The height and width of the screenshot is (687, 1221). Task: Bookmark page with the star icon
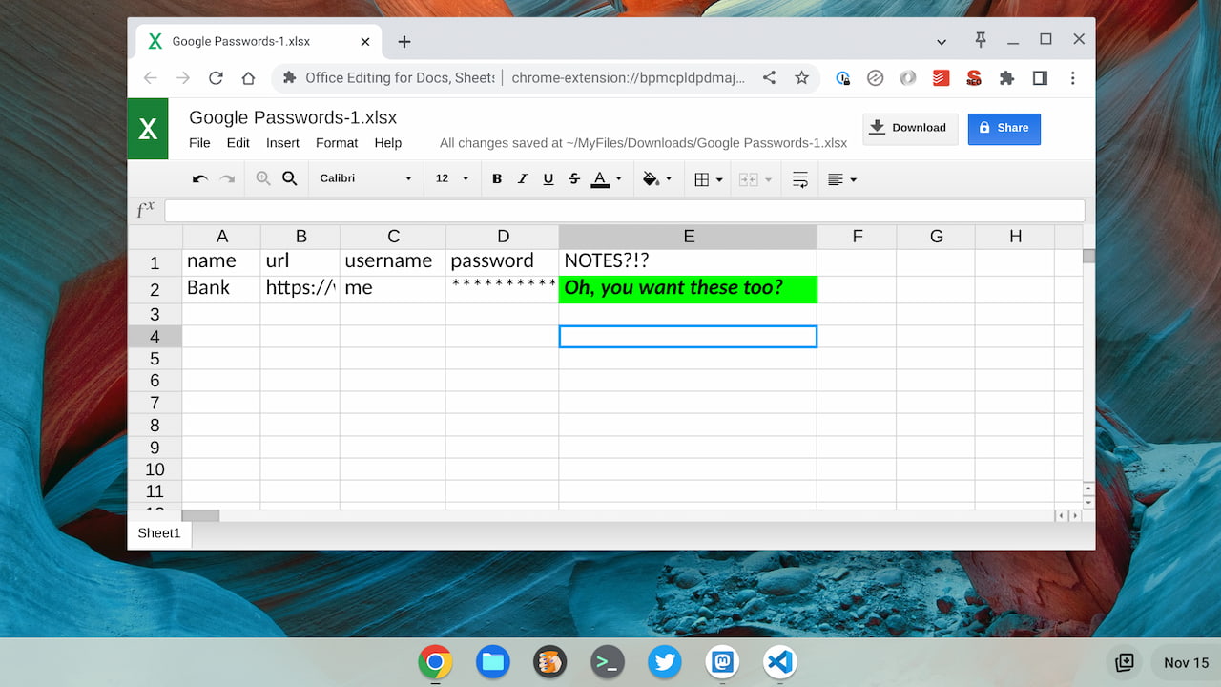coord(801,78)
